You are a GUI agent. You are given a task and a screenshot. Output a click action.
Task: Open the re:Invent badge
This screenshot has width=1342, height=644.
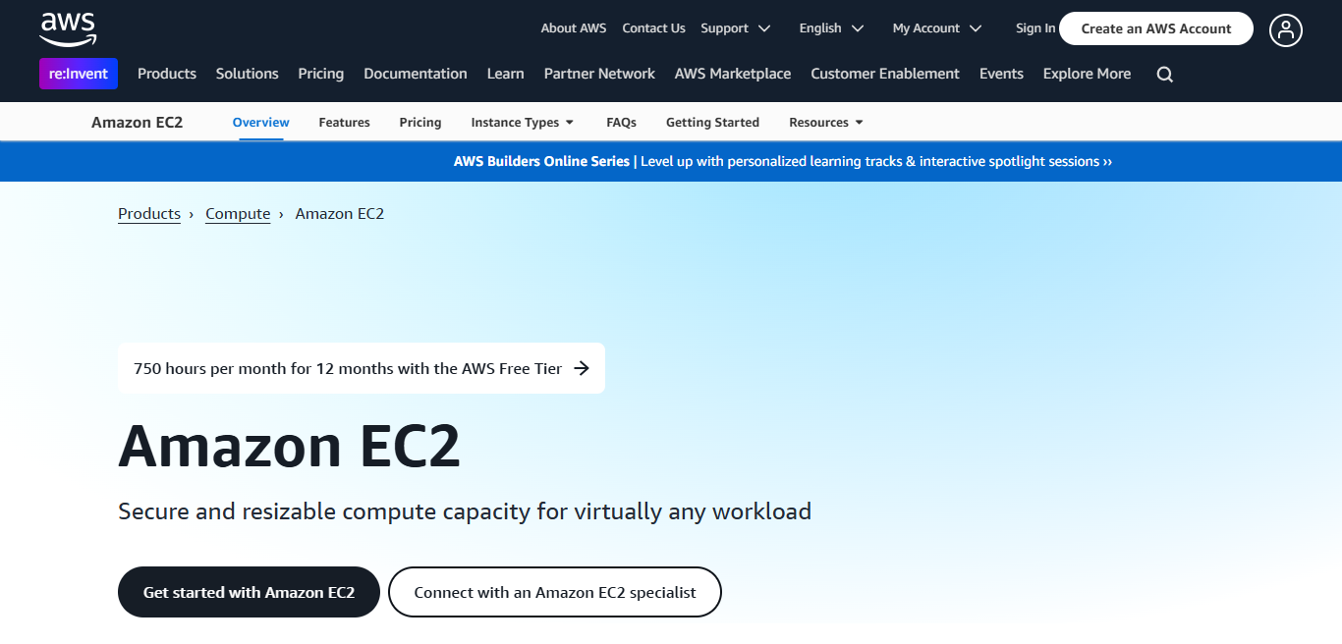pos(79,74)
